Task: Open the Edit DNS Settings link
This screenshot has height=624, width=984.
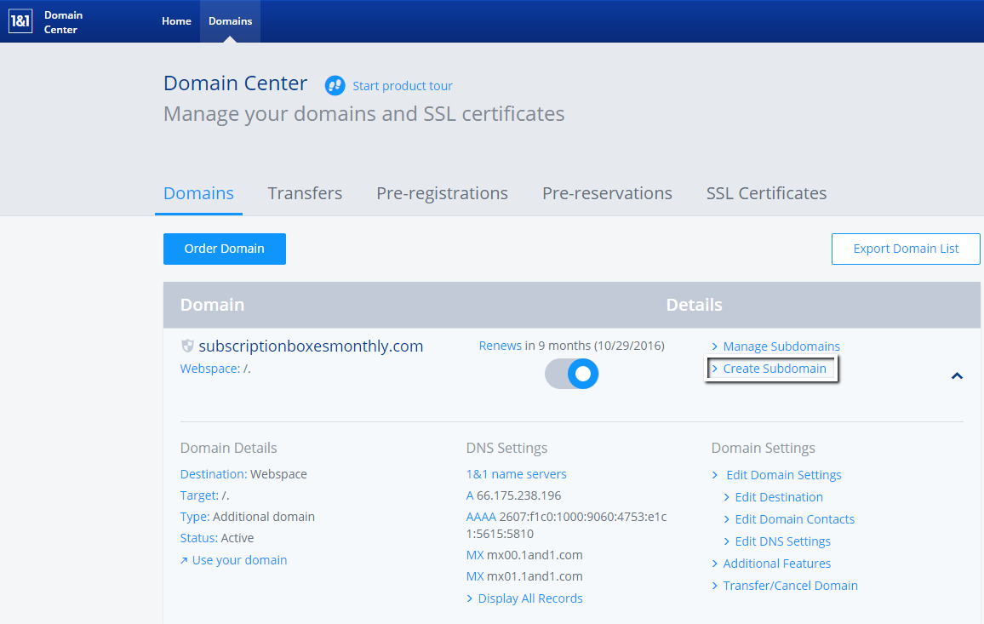Action: [x=782, y=541]
